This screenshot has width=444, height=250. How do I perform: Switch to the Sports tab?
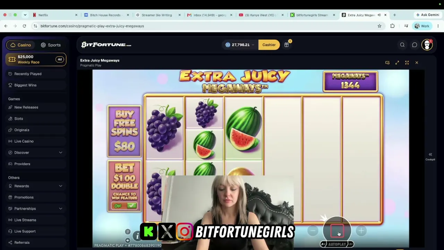tap(51, 45)
